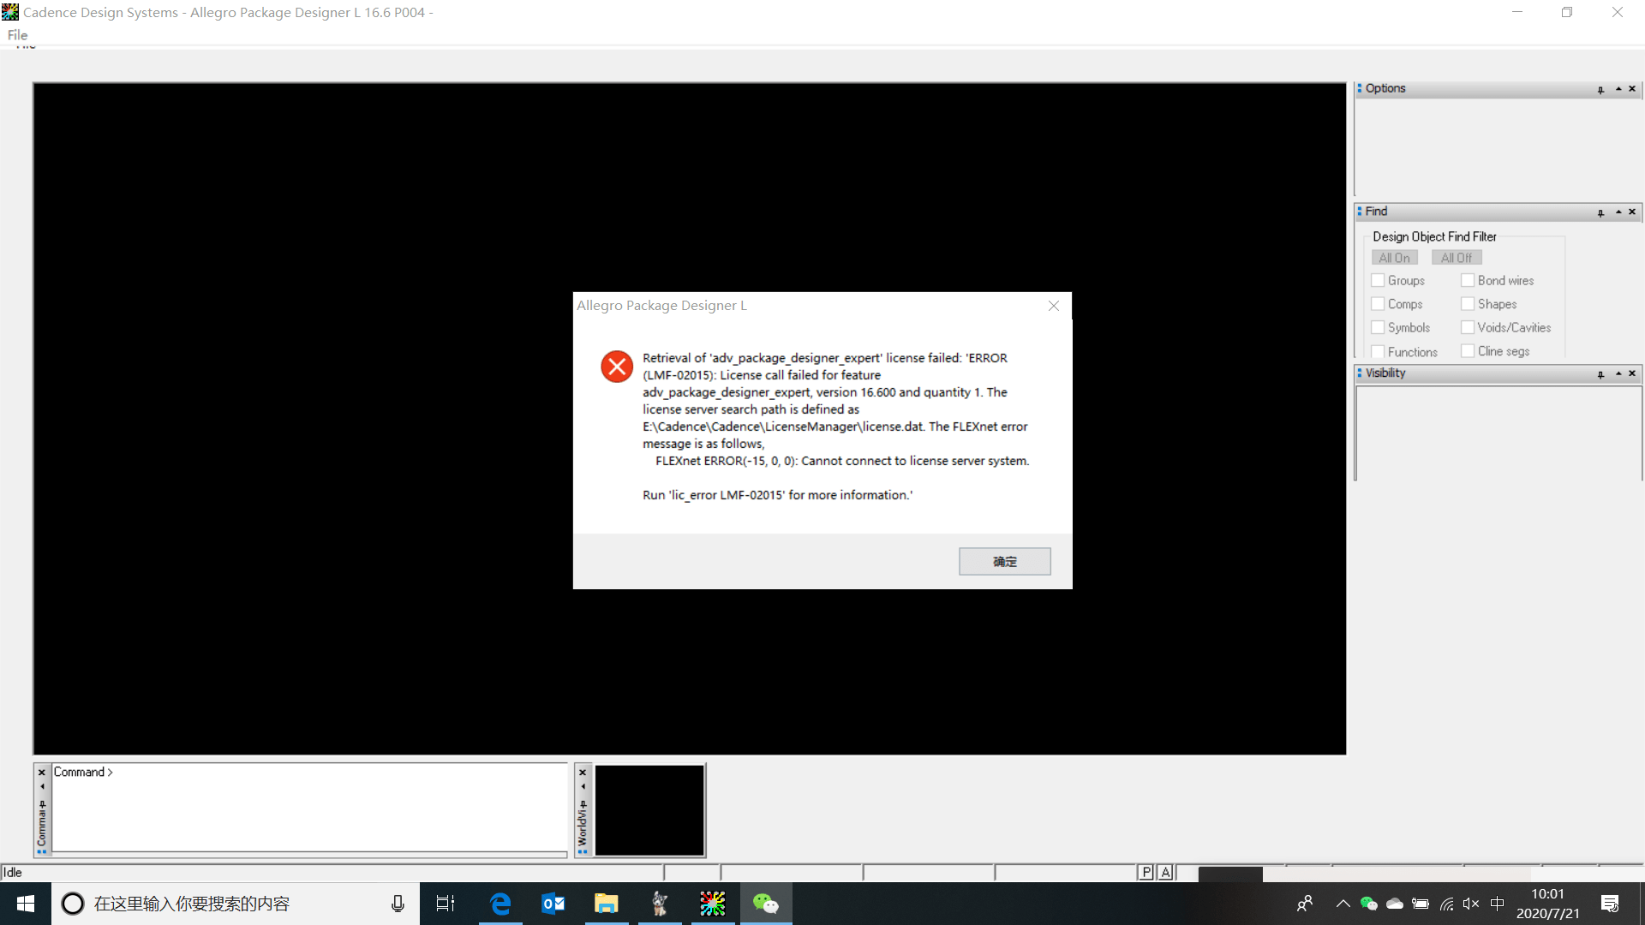The width and height of the screenshot is (1645, 925).
Task: Open Outlook from the taskbar
Action: click(x=553, y=904)
